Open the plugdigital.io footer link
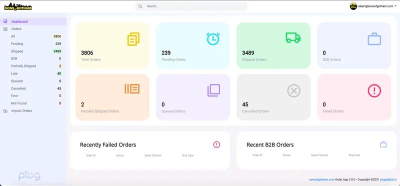Image resolution: width=400 pixels, height=186 pixels. (x=388, y=179)
